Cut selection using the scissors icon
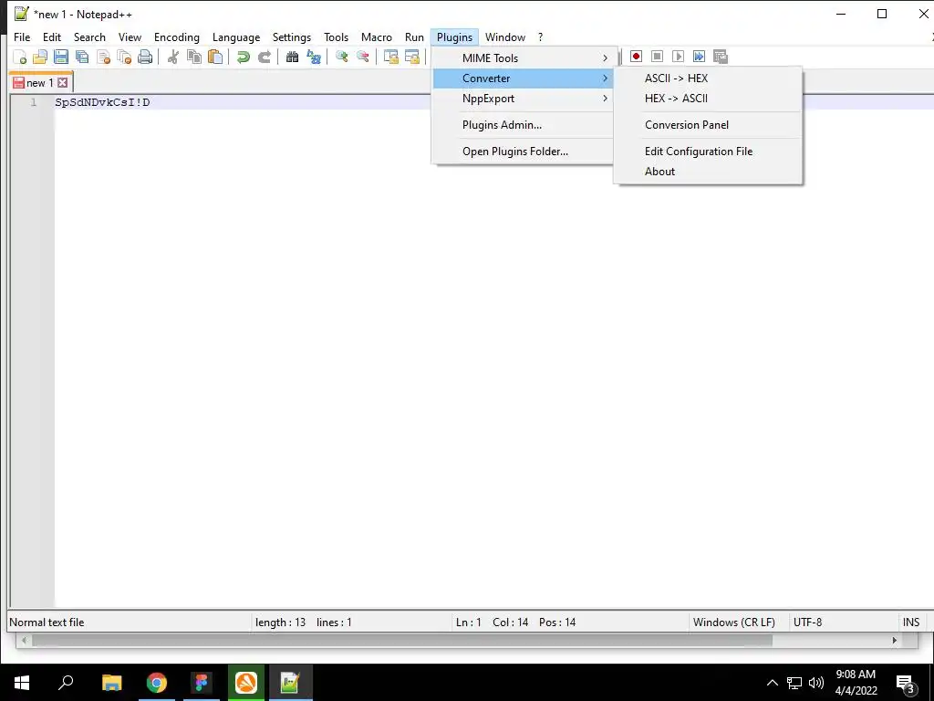This screenshot has width=934, height=701. click(x=172, y=58)
